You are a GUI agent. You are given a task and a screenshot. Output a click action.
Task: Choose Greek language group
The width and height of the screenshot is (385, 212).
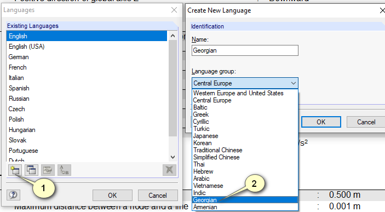coord(245,114)
